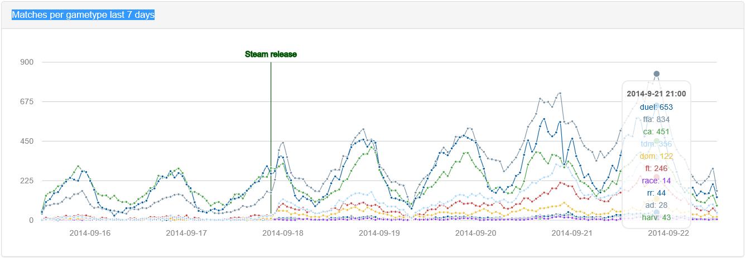Click the highlighted chart title text
The width and height of the screenshot is (746, 258).
pyautogui.click(x=83, y=15)
